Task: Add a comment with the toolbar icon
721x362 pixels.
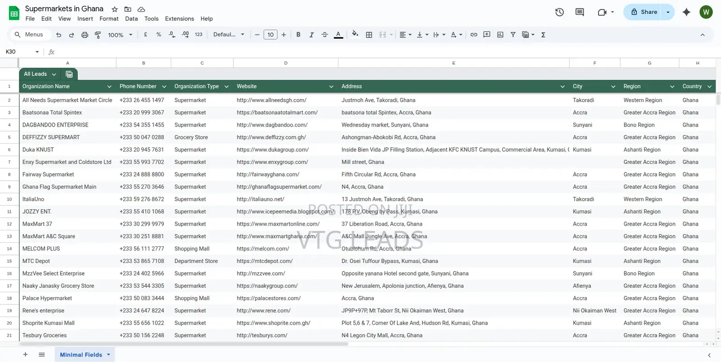Action: tap(487, 35)
